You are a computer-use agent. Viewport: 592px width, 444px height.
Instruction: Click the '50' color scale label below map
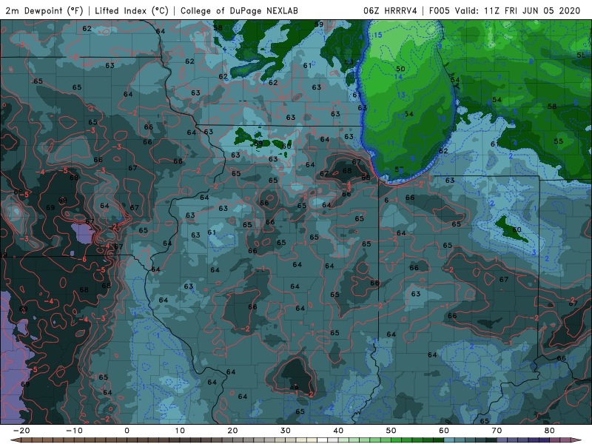click(391, 431)
